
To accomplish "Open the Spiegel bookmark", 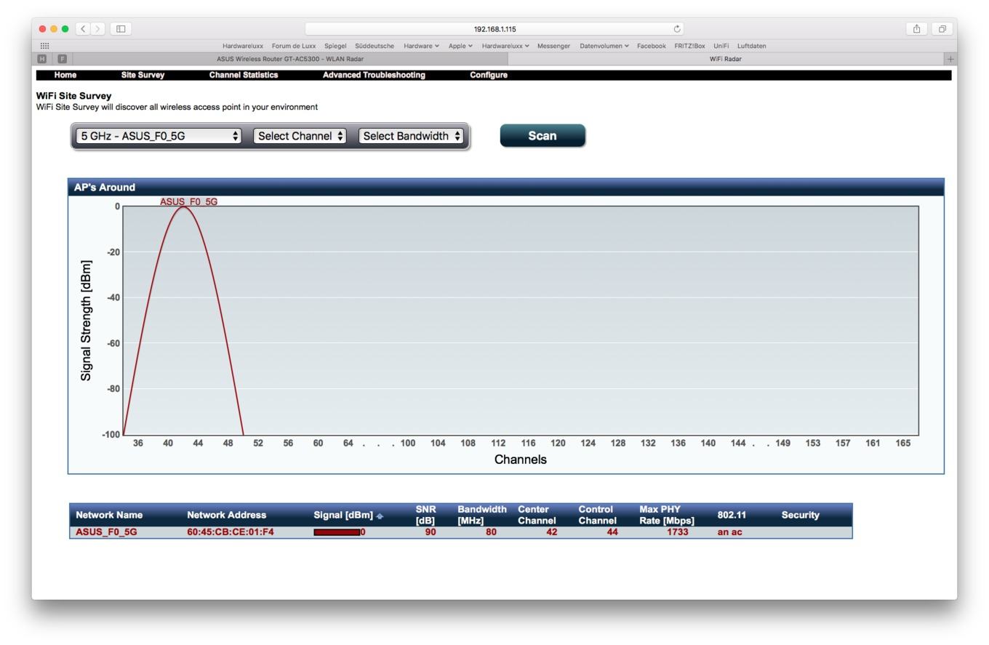I will point(335,46).
